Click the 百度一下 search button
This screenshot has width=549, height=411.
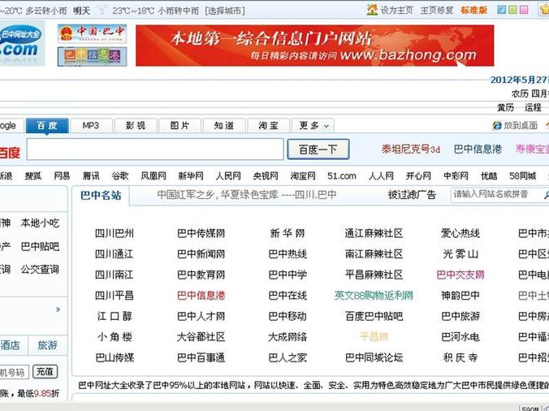pyautogui.click(x=318, y=149)
